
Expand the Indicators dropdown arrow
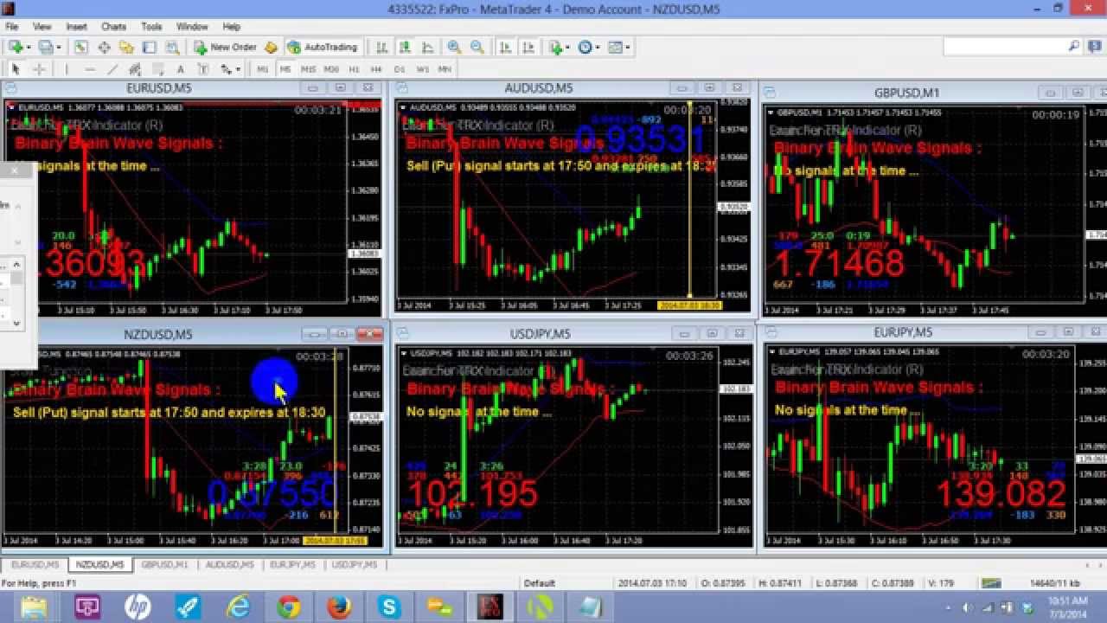pyautogui.click(x=567, y=47)
